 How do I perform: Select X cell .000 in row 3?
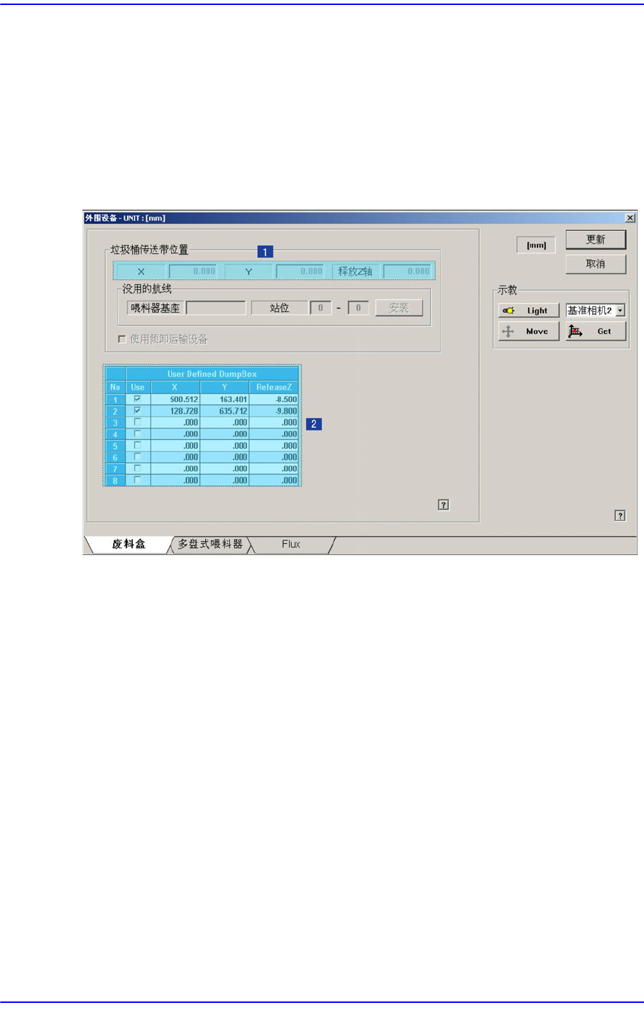point(175,422)
